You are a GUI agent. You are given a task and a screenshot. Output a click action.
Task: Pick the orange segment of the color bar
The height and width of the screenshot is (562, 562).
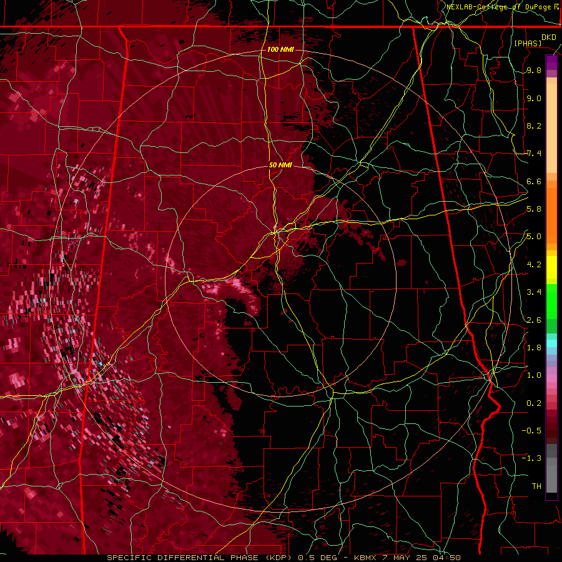[x=551, y=215]
